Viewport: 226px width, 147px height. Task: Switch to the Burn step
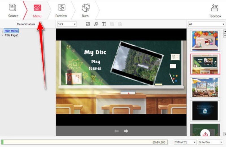(85, 11)
